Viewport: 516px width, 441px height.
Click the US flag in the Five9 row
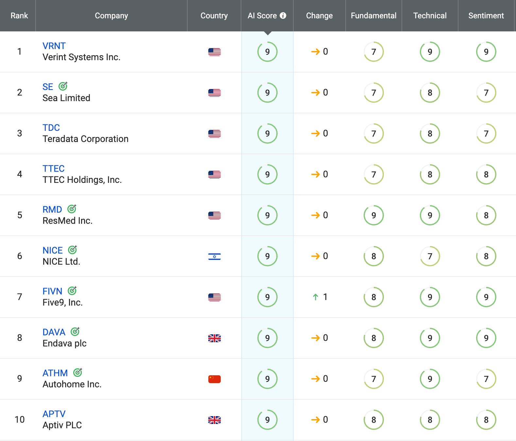(215, 297)
